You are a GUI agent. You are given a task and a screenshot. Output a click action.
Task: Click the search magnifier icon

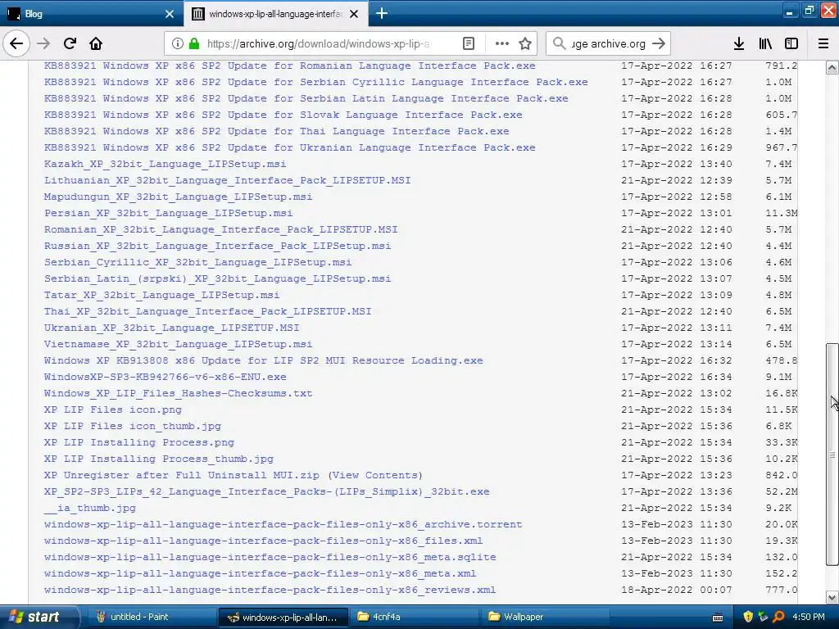559,44
